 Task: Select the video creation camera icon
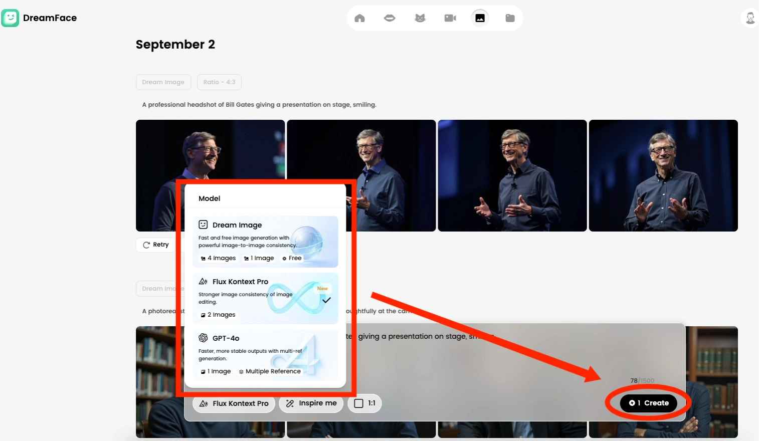pyautogui.click(x=450, y=18)
